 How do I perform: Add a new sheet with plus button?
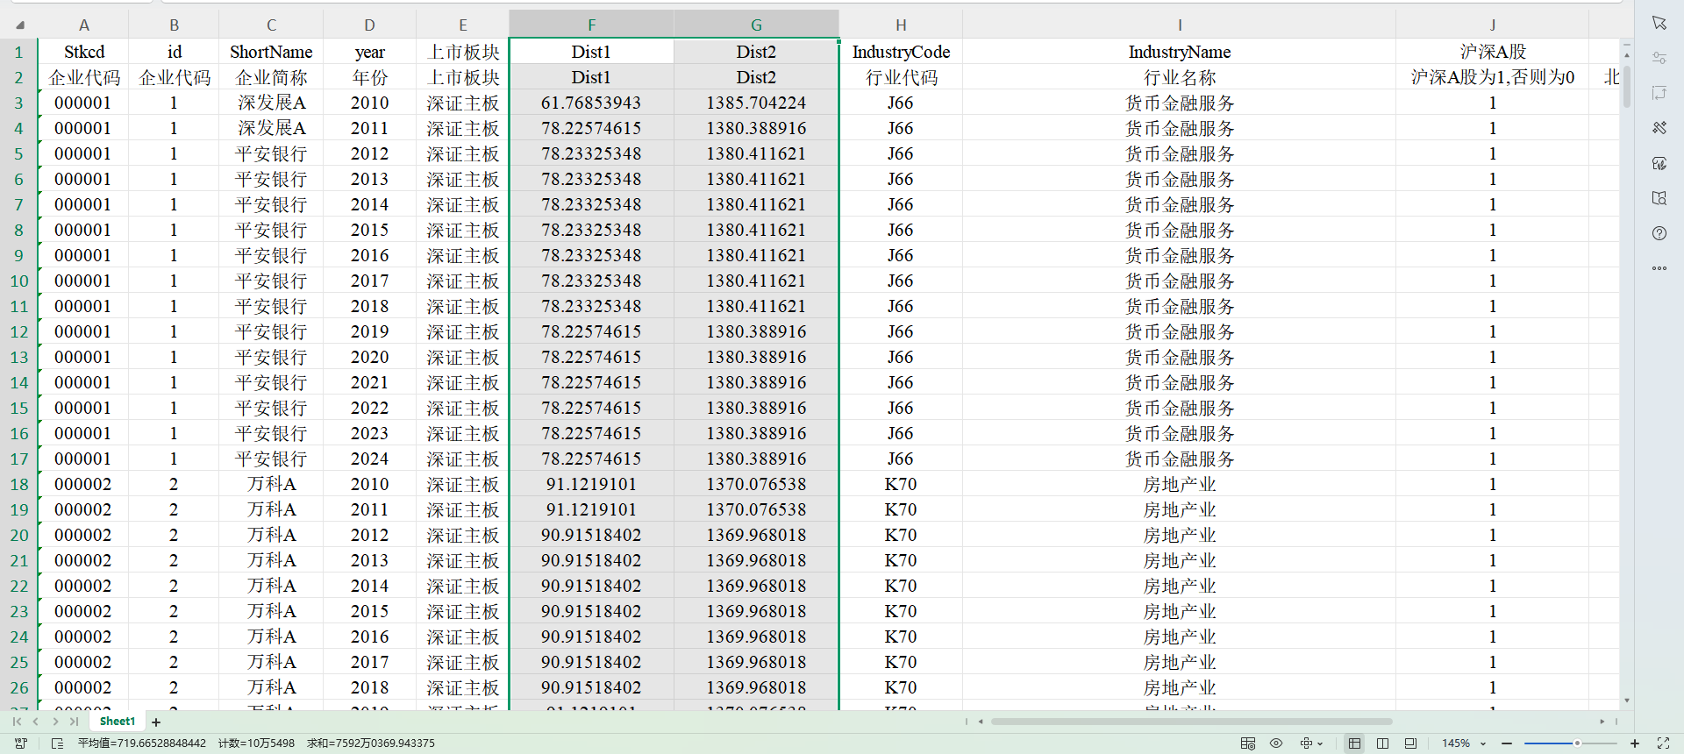coord(156,722)
